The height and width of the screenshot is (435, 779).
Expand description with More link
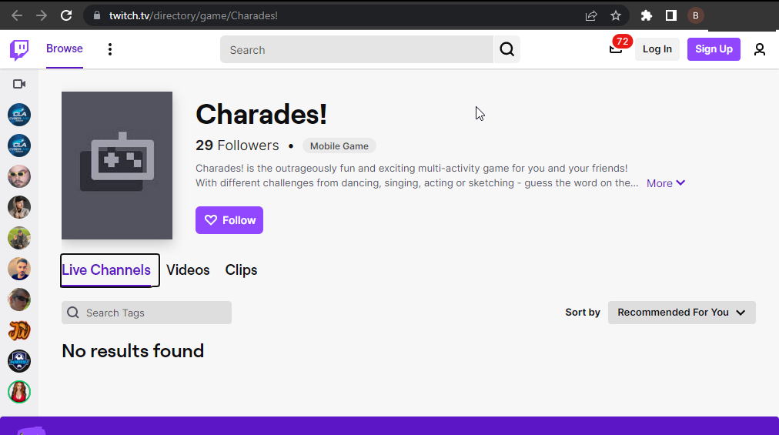click(x=666, y=183)
